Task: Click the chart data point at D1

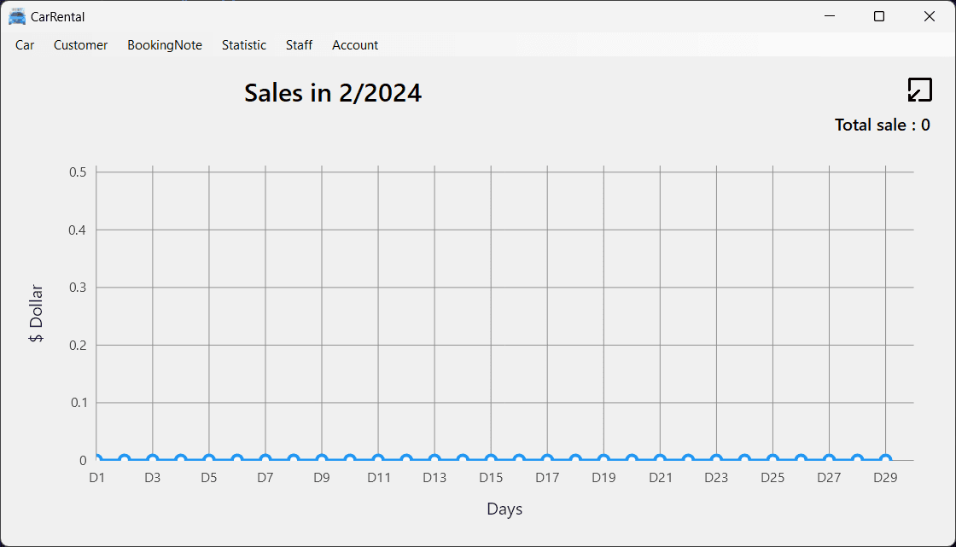Action: click(x=97, y=460)
